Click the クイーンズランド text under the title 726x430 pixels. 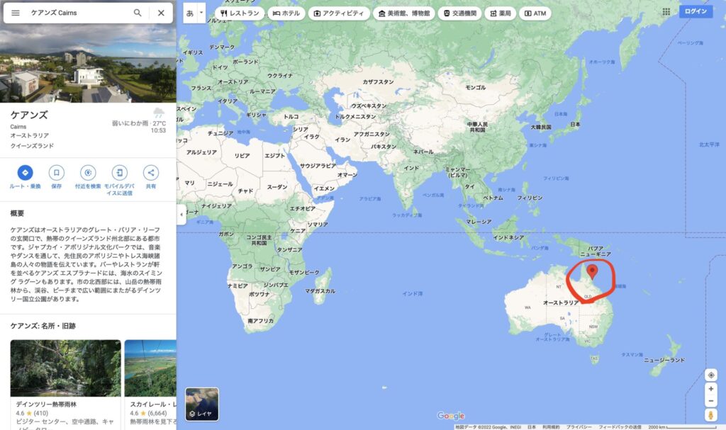(x=33, y=146)
